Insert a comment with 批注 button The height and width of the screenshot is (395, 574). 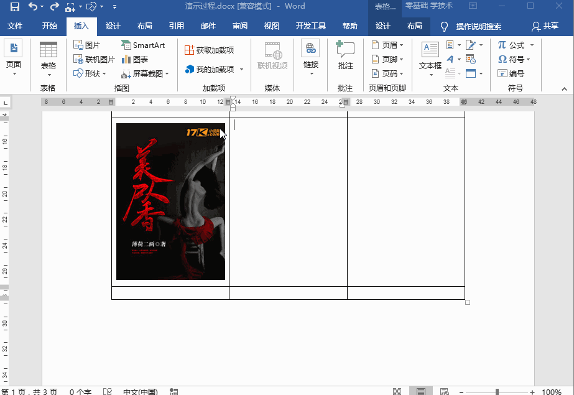point(345,55)
